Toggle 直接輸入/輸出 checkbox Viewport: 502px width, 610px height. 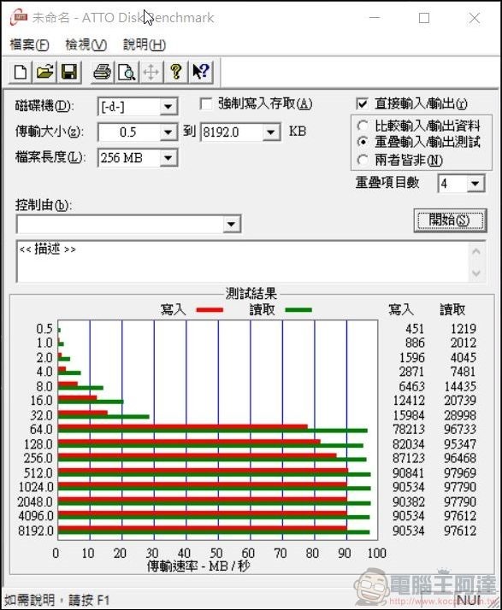pos(363,104)
